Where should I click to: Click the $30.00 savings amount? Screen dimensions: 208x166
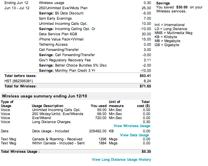[x=182, y=7]
